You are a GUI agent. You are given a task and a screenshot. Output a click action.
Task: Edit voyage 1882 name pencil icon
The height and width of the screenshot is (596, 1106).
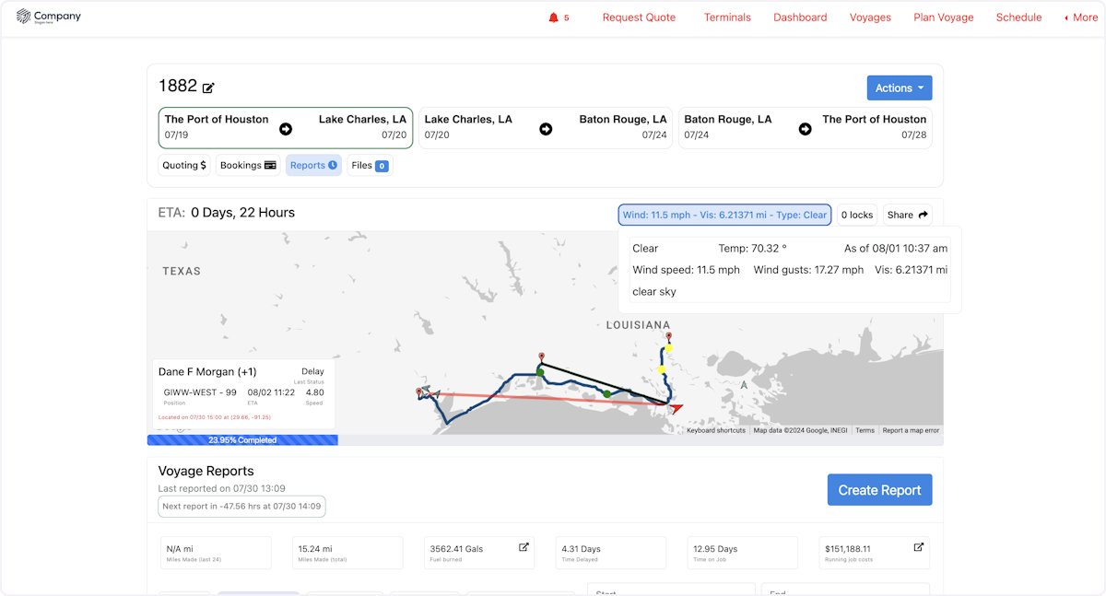point(208,88)
